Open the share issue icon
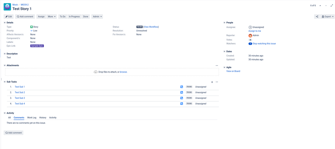 coord(317,17)
